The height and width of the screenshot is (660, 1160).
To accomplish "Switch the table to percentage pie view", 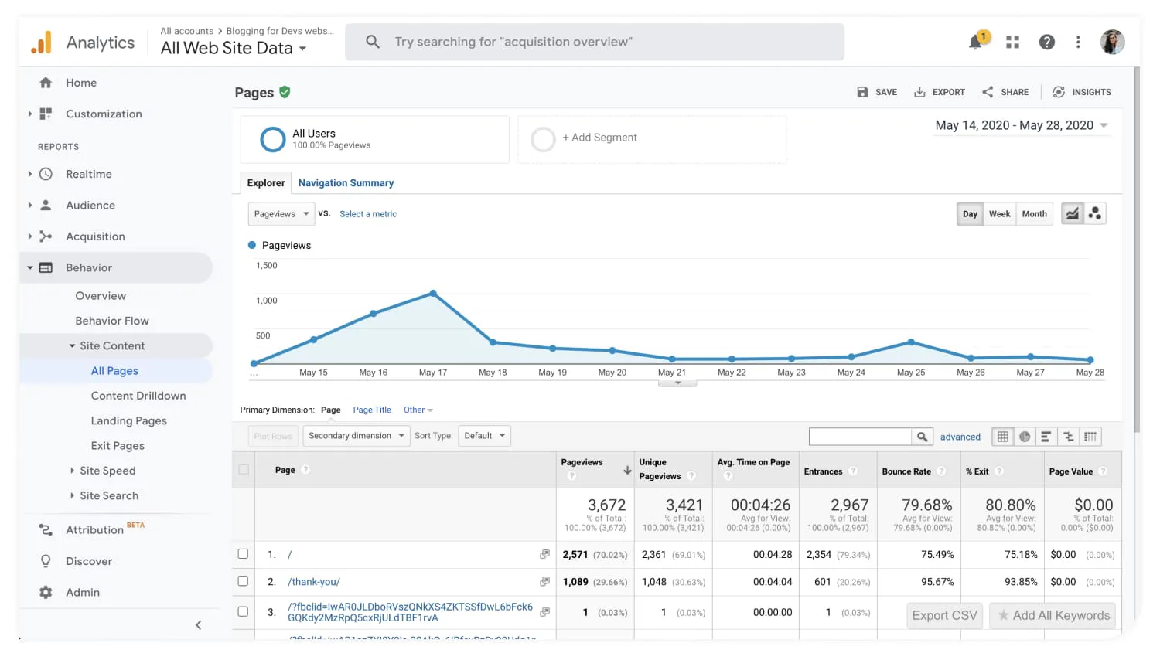I will coord(1025,436).
